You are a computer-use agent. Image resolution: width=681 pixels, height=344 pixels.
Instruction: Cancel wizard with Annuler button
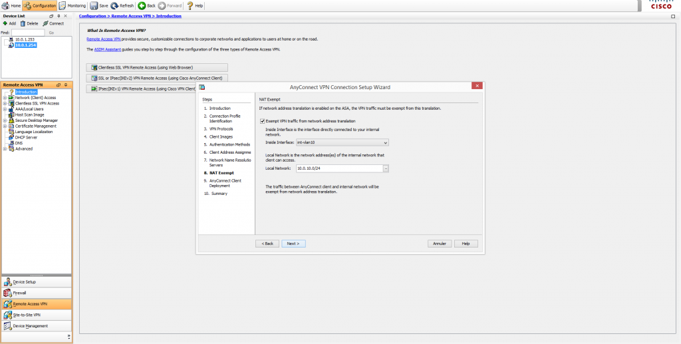tap(440, 244)
